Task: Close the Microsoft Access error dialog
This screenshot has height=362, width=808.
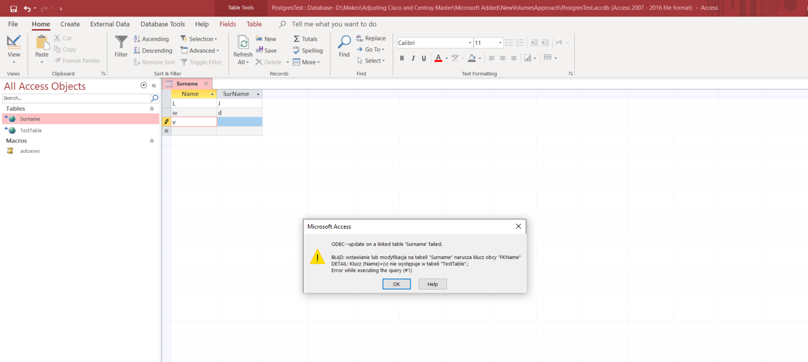Action: pyautogui.click(x=518, y=226)
